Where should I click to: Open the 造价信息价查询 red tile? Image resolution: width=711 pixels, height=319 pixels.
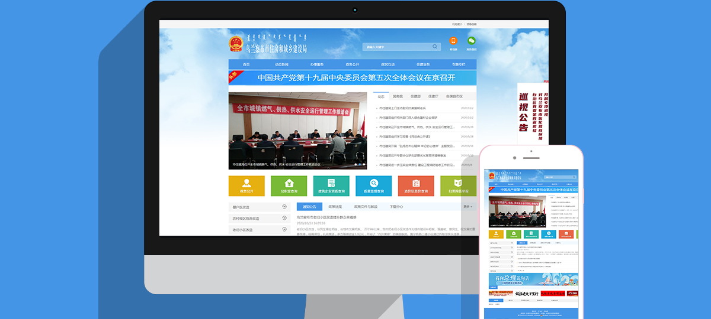click(x=416, y=185)
